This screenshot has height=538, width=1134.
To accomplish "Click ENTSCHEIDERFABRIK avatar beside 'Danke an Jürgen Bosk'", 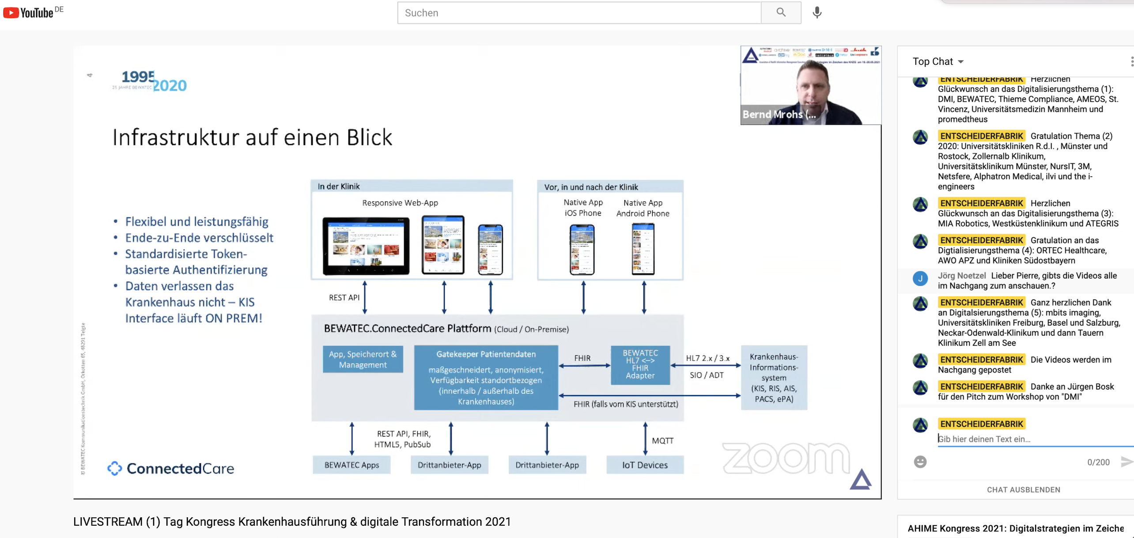I will coord(920,388).
